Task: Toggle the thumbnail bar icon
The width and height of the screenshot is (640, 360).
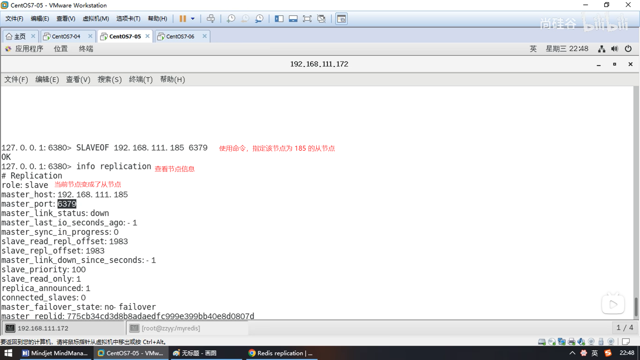Action: [x=293, y=19]
